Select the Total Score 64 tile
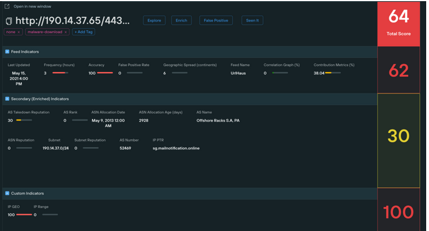This screenshot has height=231, width=429. [x=399, y=23]
